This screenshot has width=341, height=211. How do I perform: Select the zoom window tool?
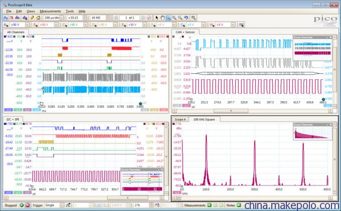[168, 18]
